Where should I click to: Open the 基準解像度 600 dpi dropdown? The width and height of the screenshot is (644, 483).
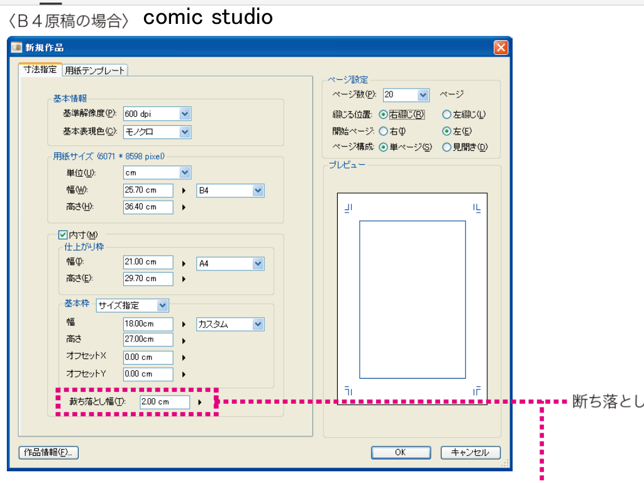tap(184, 114)
